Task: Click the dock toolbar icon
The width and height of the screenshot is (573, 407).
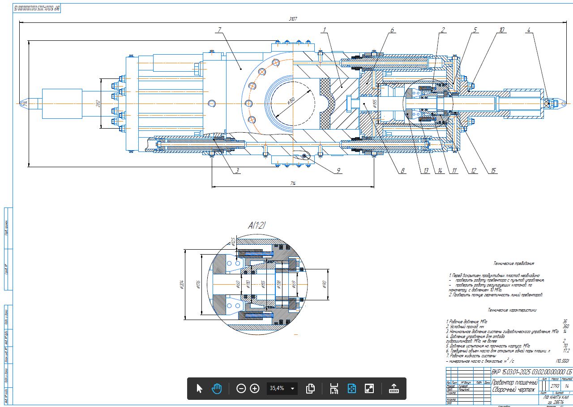Action: (x=393, y=388)
